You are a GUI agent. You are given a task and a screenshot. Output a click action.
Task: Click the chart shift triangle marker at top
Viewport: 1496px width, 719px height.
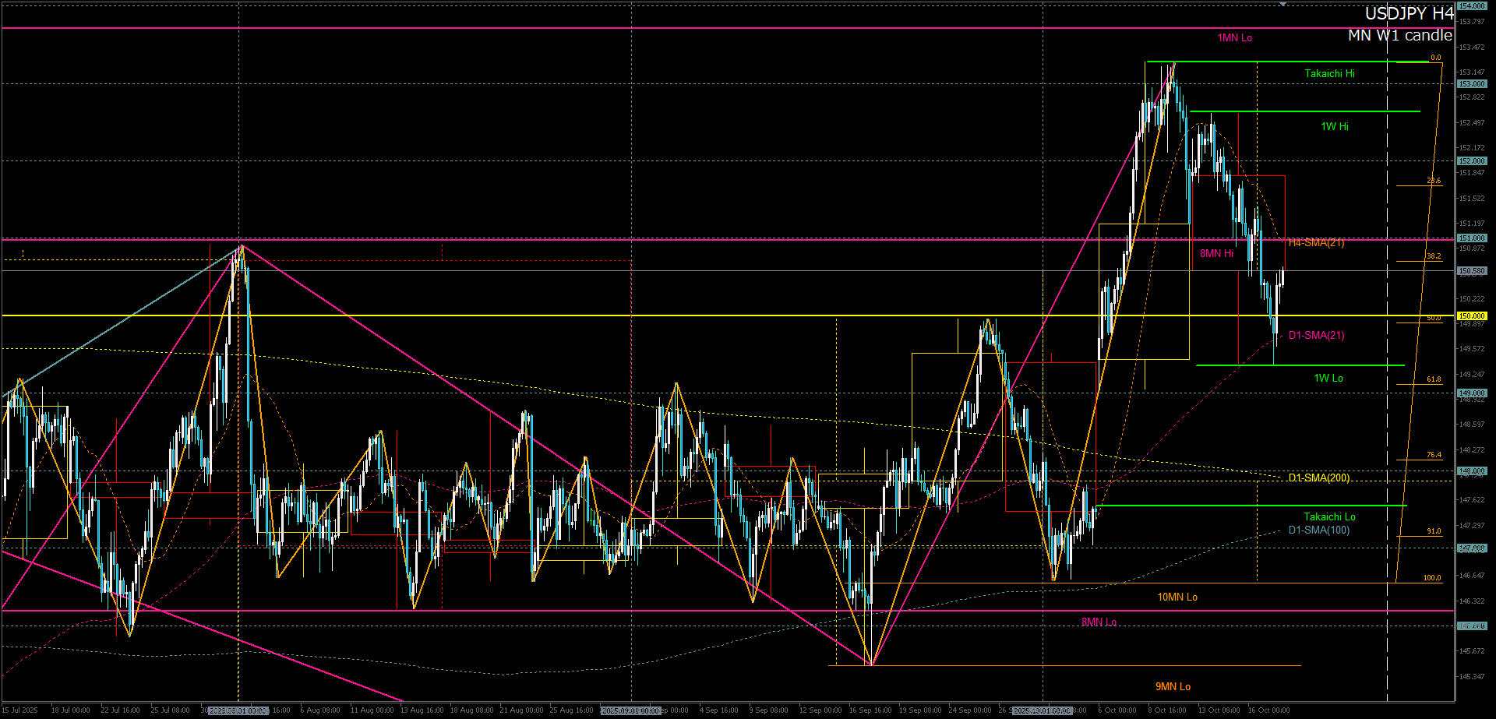(x=1283, y=4)
